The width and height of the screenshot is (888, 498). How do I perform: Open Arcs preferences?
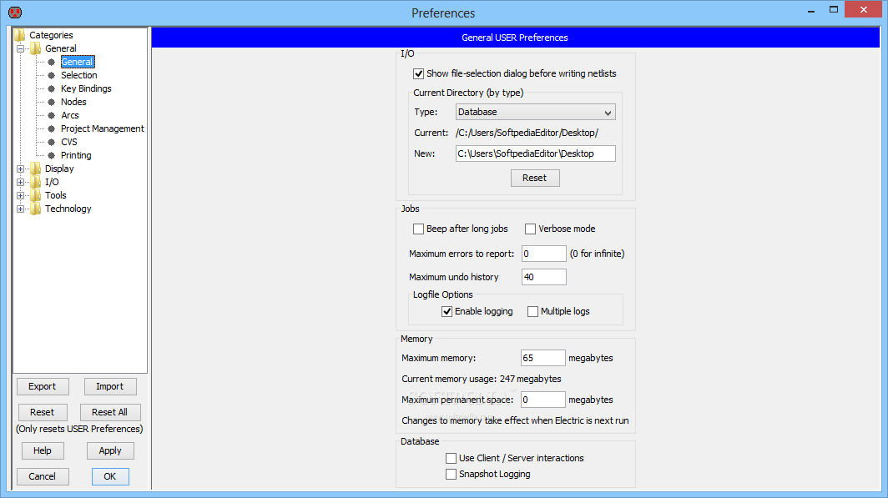(x=69, y=115)
